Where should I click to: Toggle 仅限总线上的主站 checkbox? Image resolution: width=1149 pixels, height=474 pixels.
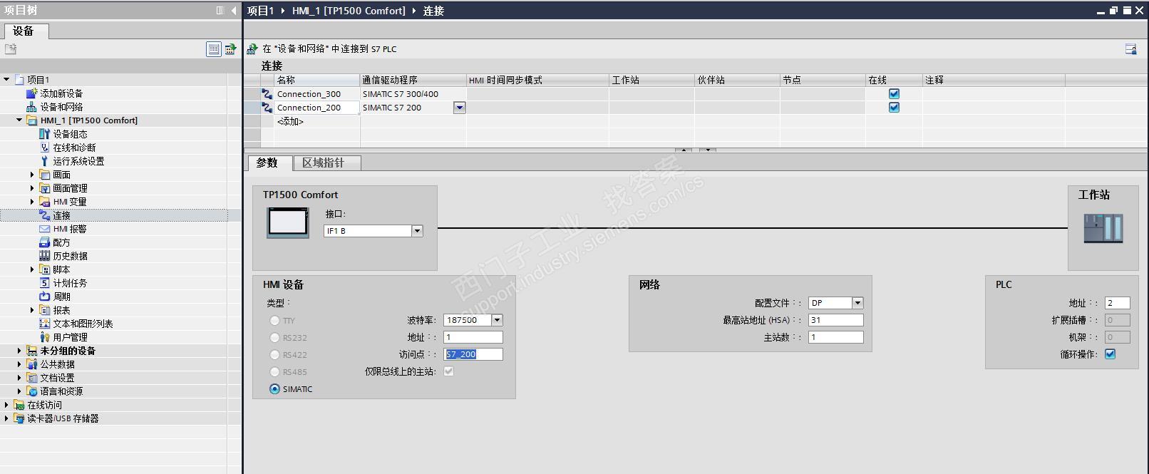[448, 371]
